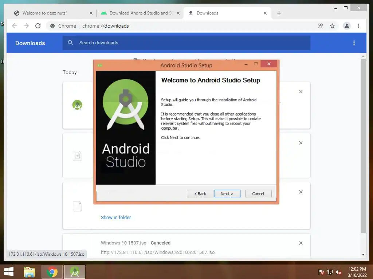This screenshot has height=279, width=373.
Task: Click the network tray icon
Action: coord(330,272)
